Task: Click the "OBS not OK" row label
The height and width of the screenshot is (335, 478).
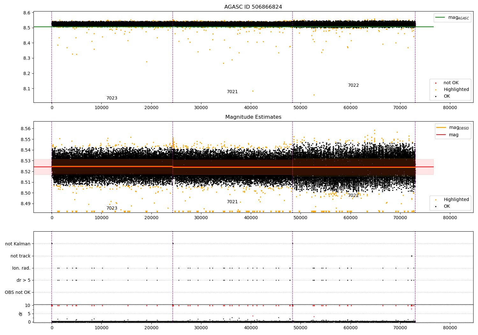Action: (18, 293)
